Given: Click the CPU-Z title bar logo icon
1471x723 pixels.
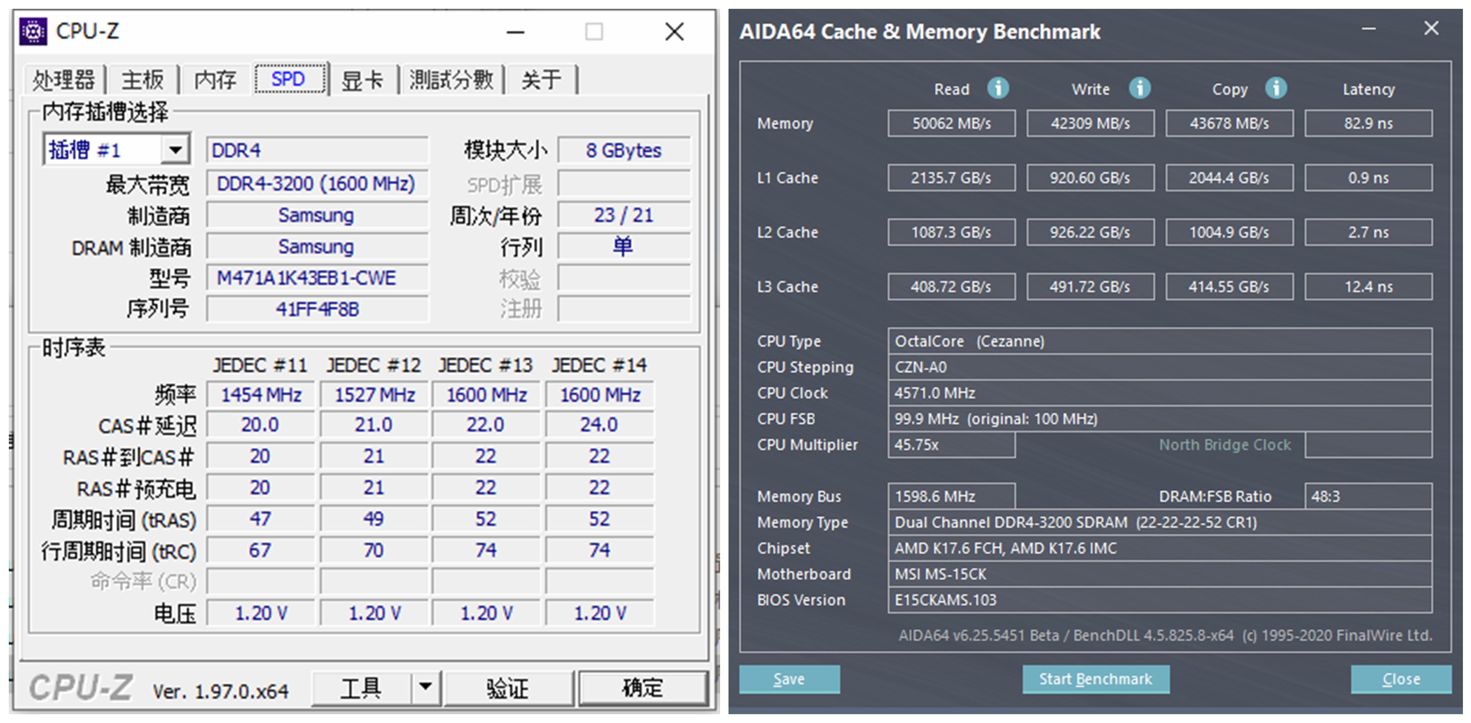Looking at the screenshot, I should (x=33, y=31).
